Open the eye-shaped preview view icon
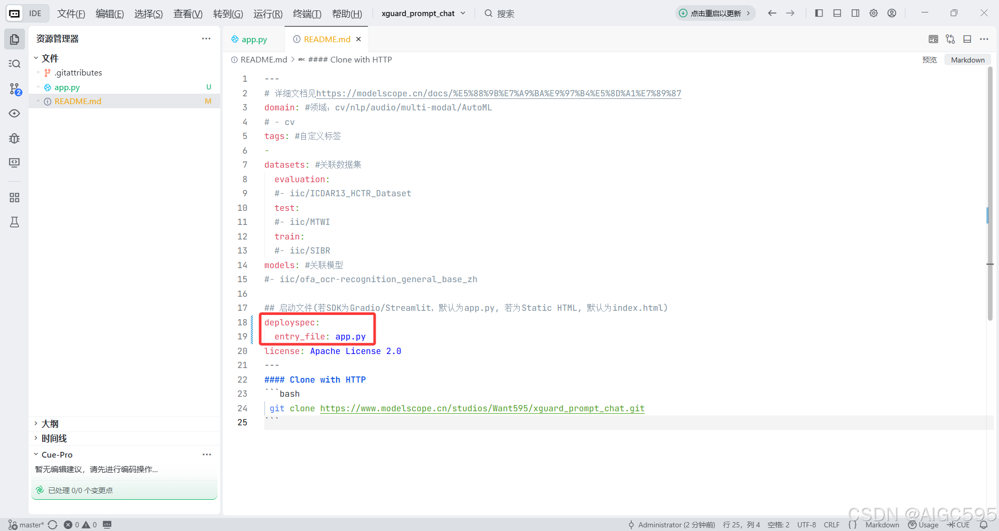The height and width of the screenshot is (531, 999). point(15,113)
